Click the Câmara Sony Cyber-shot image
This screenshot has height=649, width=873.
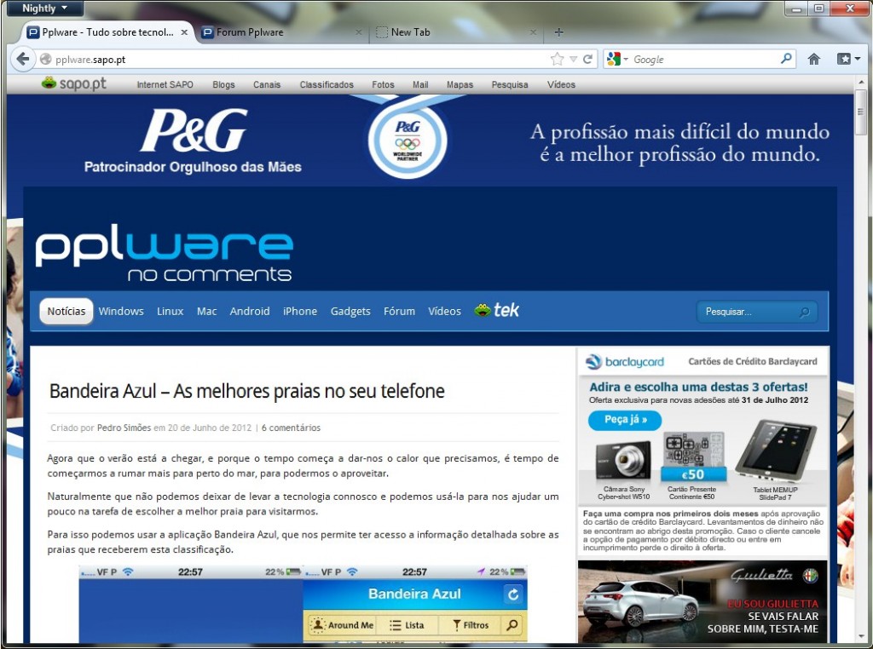[623, 461]
